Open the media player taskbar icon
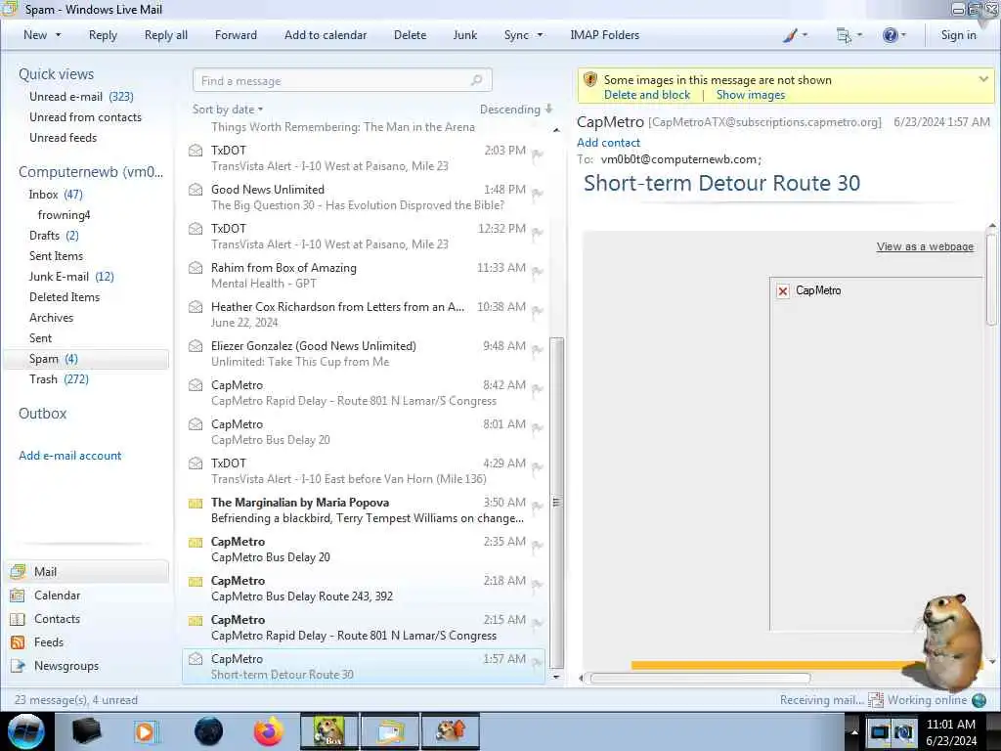Viewport: 1001px width, 751px height. [146, 731]
